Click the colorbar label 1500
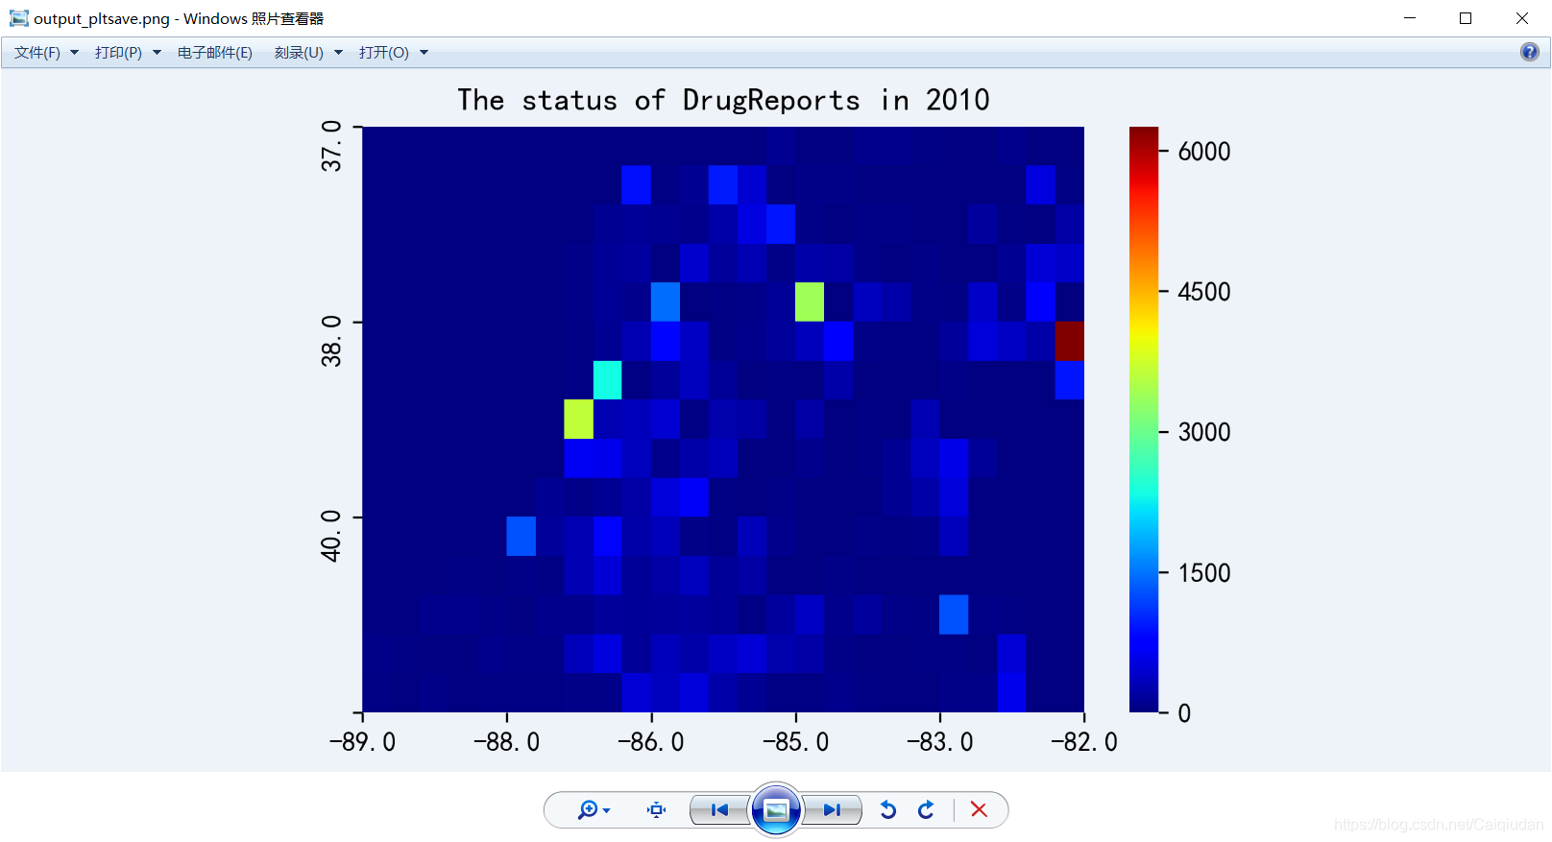This screenshot has height=842, width=1552. (1204, 573)
